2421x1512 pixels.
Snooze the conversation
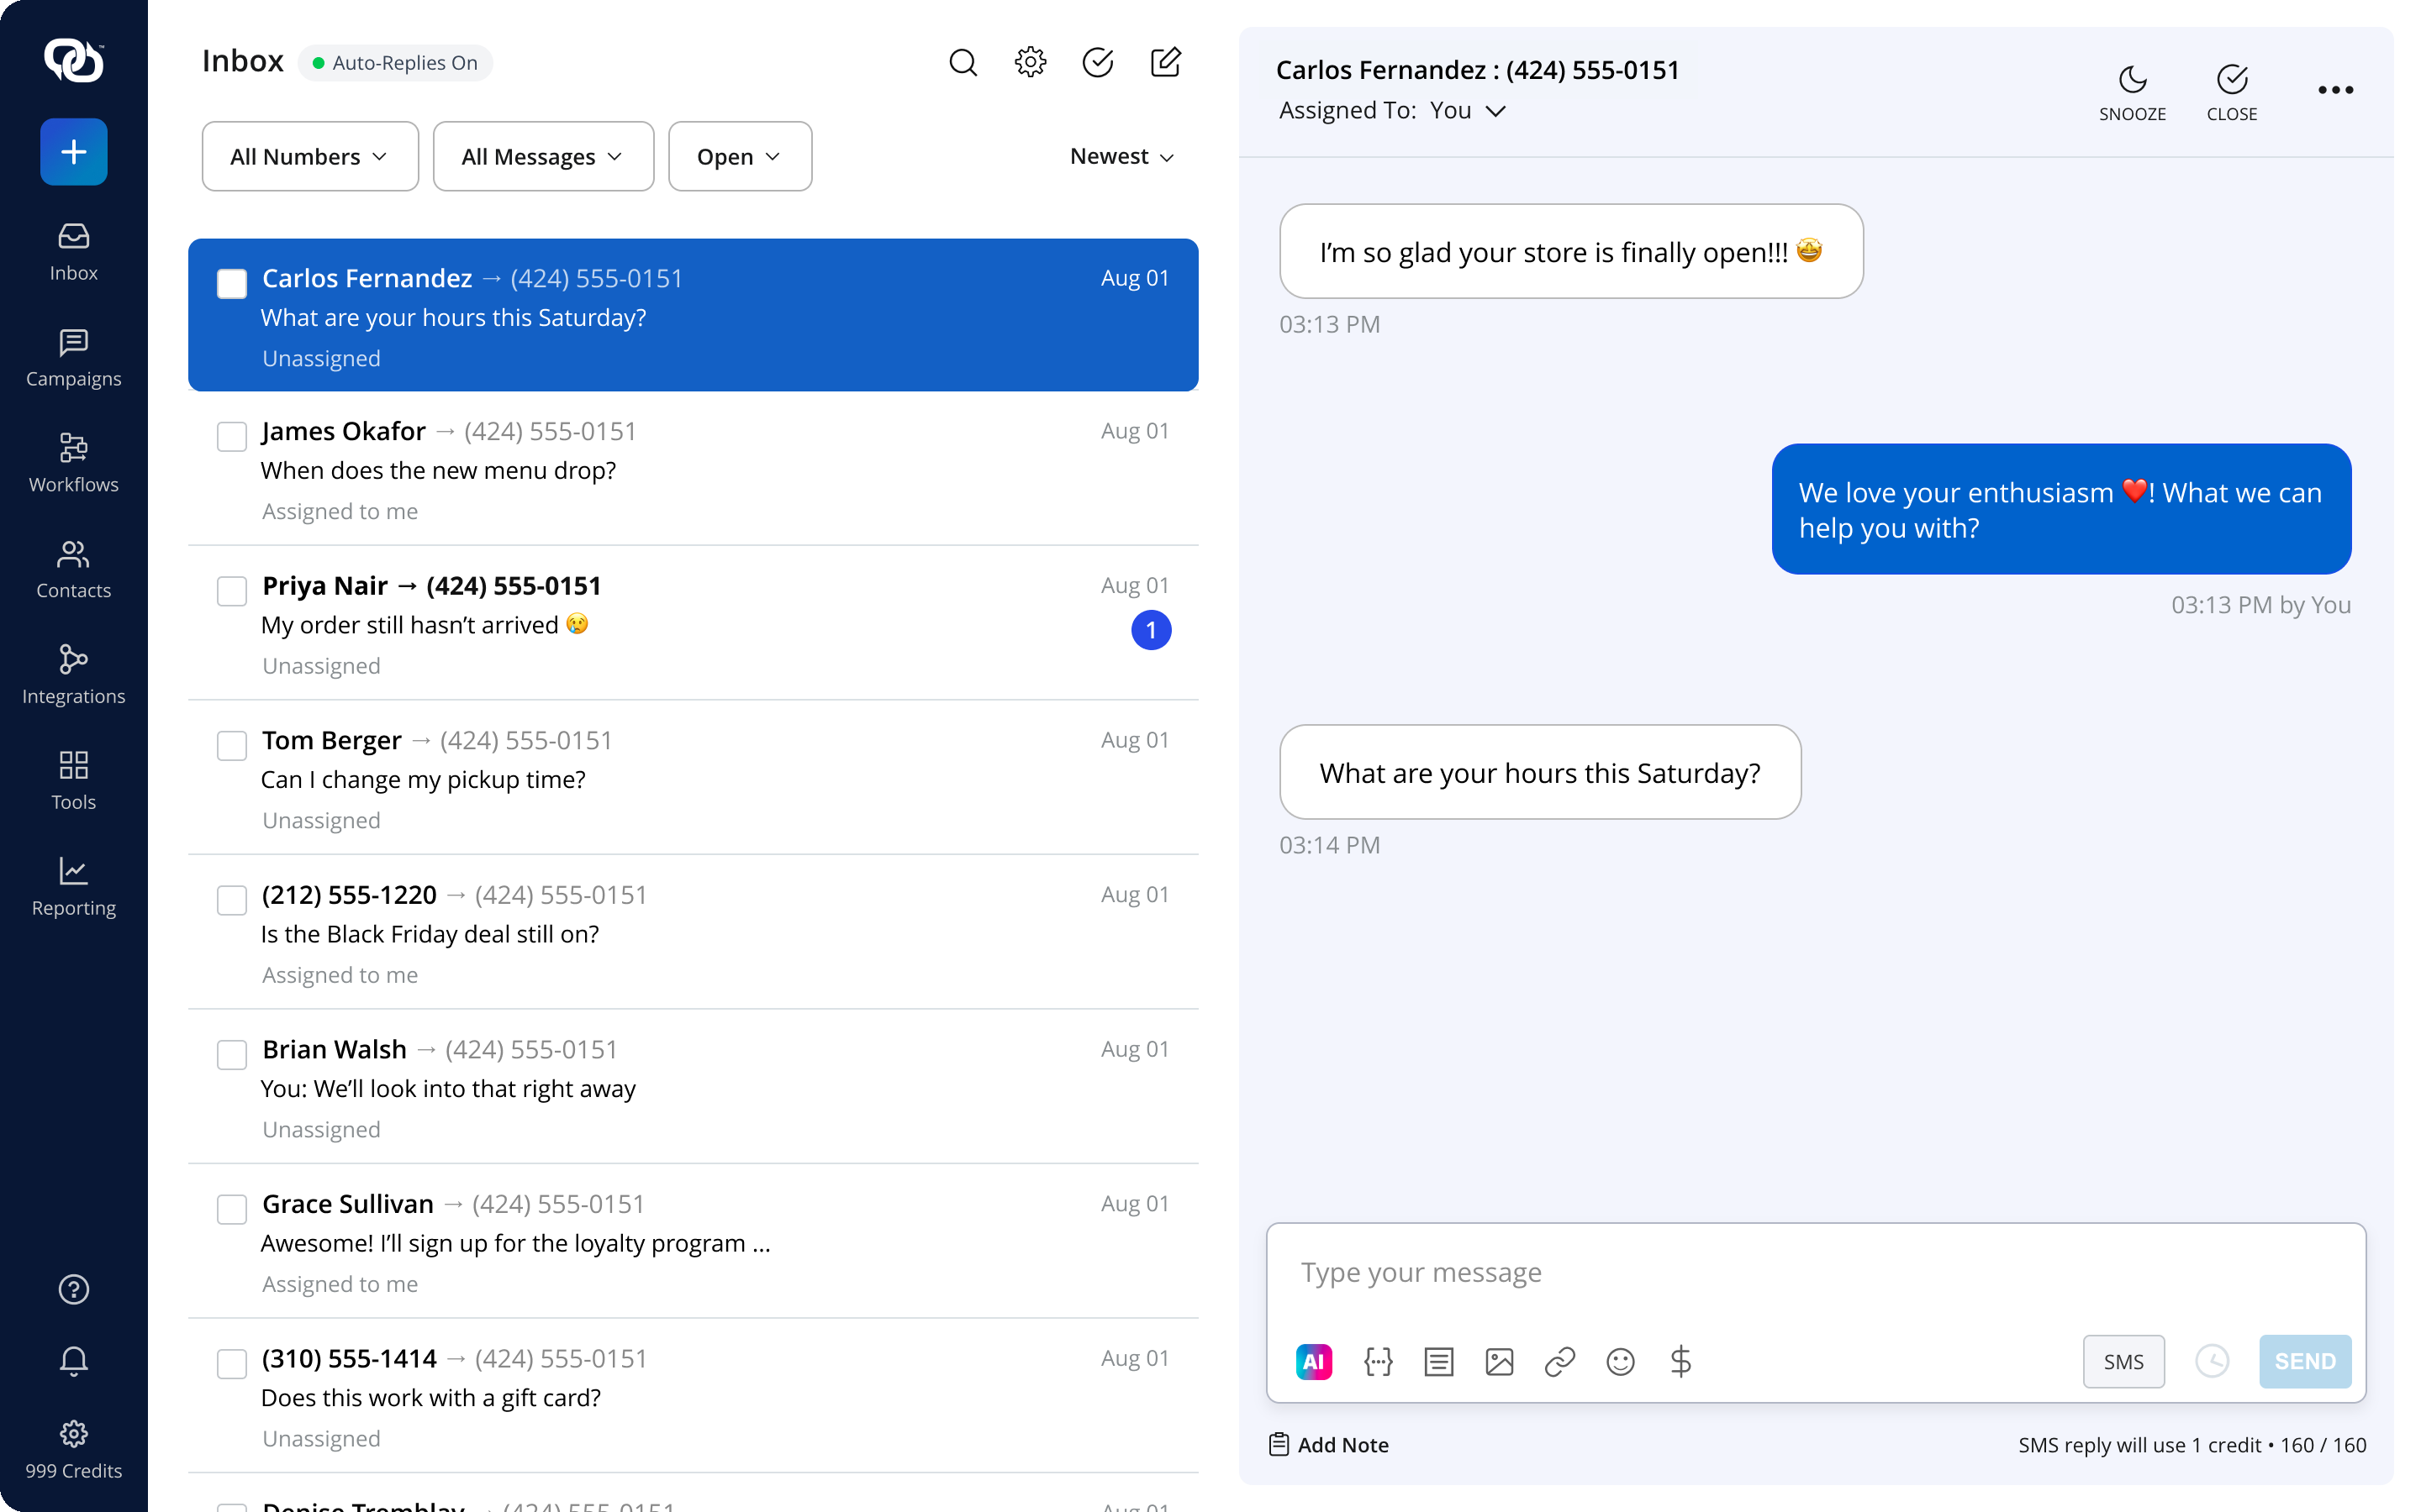2132,92
